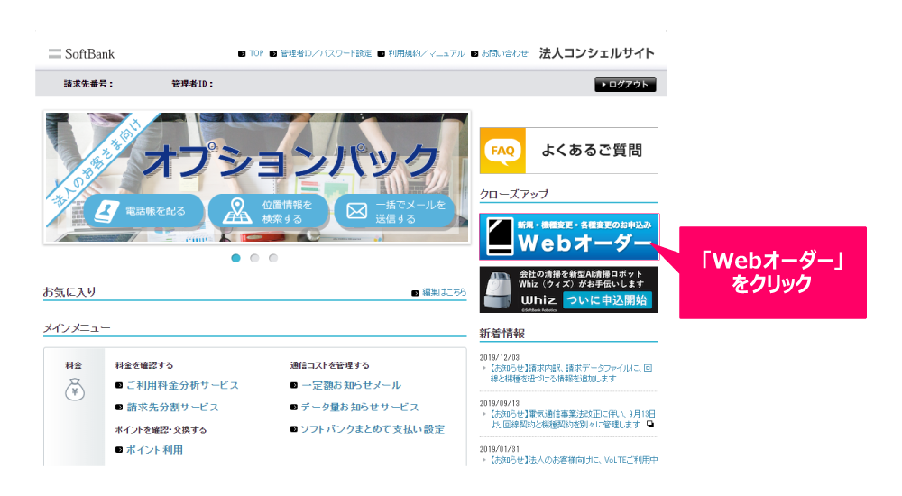Open 利用規約/マニュアル link
The width and height of the screenshot is (902, 496).
coord(427,53)
